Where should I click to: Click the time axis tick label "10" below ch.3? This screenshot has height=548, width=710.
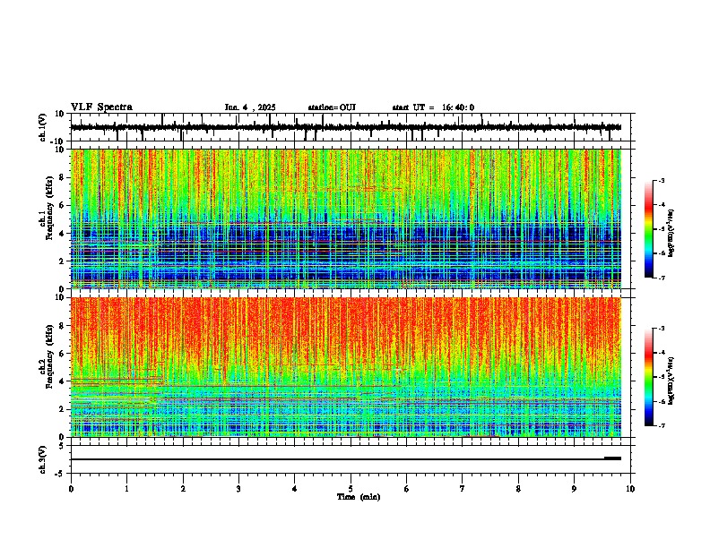630,489
